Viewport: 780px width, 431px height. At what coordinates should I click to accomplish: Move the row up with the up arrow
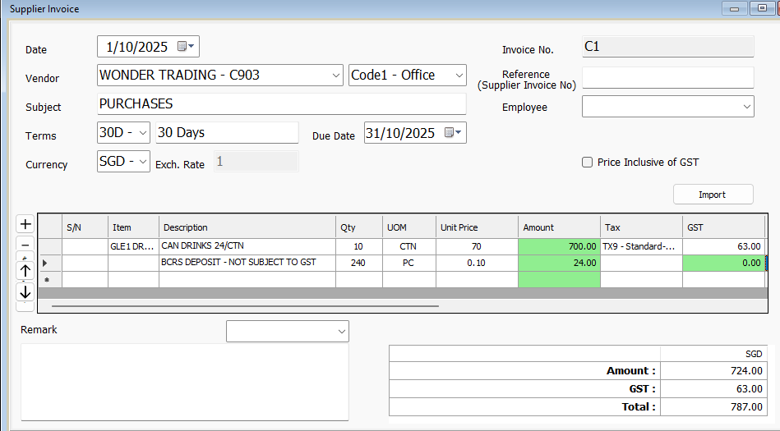pos(25,270)
